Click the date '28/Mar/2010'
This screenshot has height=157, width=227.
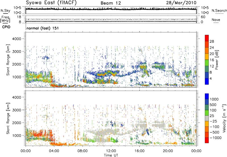pyautogui.click(x=181, y=3)
